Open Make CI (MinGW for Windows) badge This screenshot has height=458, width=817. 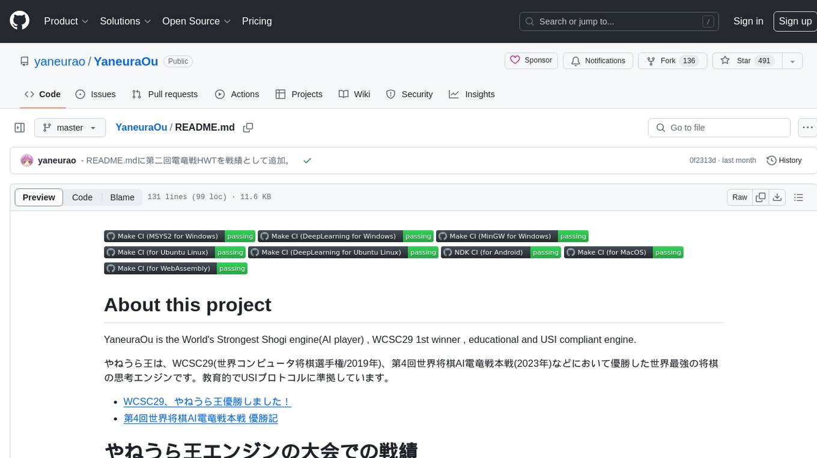pyautogui.click(x=512, y=236)
